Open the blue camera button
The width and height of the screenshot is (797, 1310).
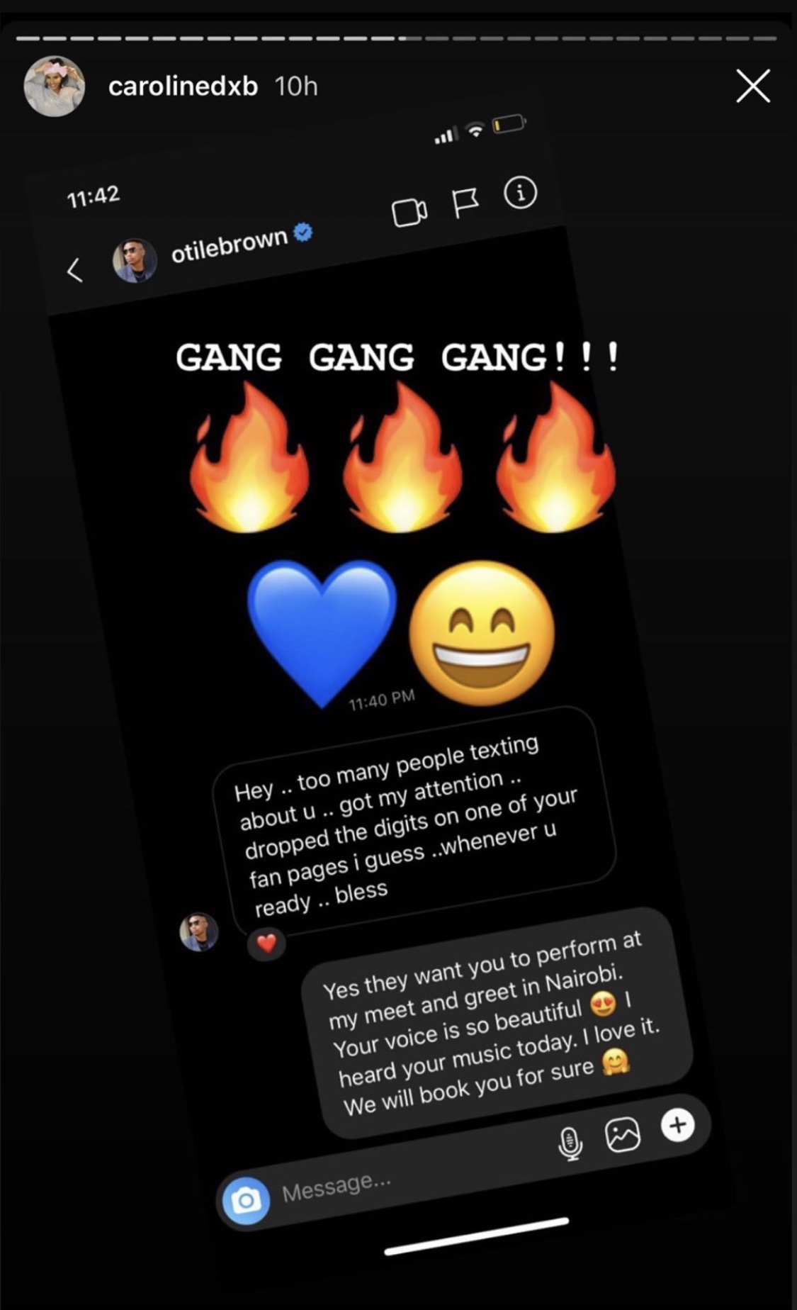[x=246, y=1201]
